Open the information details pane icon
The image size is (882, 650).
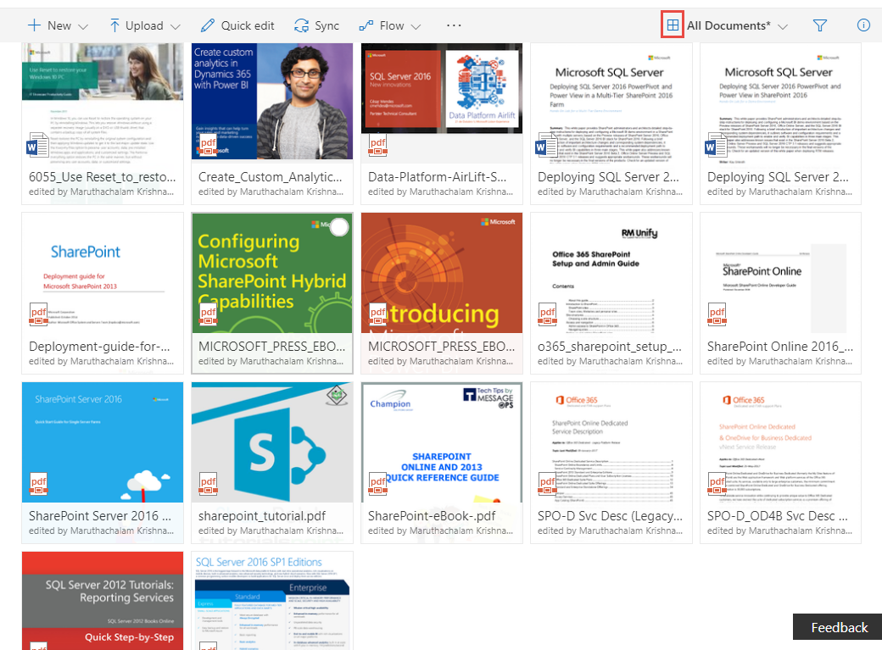[863, 25]
